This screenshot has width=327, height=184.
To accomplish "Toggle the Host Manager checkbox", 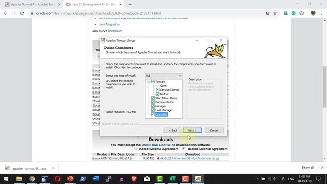I will [x=153, y=110].
